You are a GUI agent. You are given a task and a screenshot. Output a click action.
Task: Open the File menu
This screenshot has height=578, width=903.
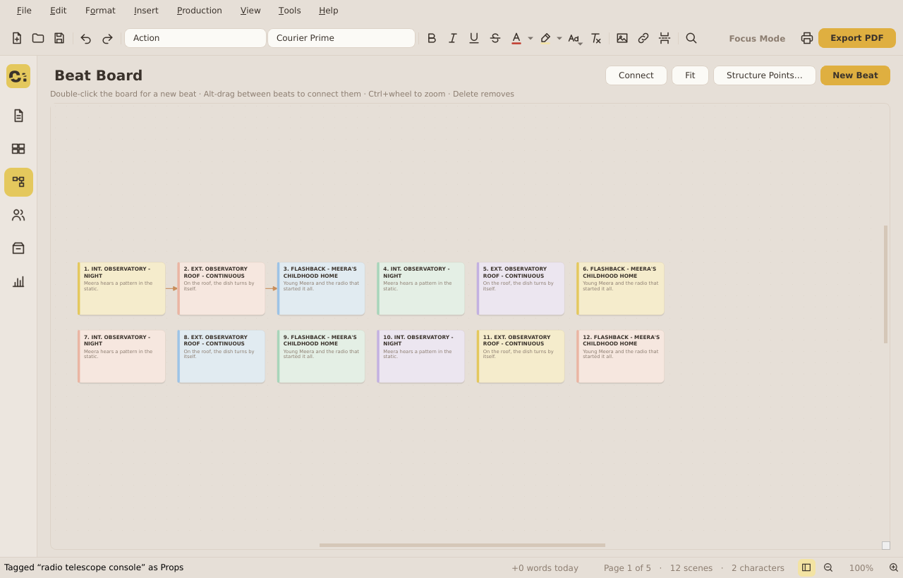(24, 11)
